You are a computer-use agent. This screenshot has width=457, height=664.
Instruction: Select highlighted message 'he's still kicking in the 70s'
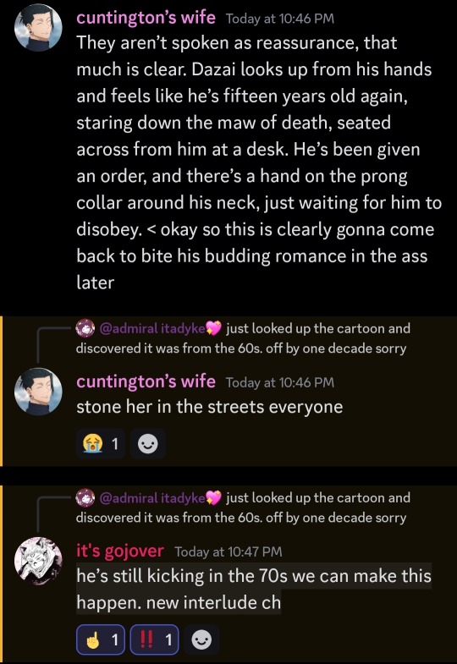pyautogui.click(x=254, y=589)
